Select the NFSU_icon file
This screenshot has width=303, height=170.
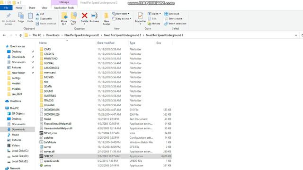point(50,133)
